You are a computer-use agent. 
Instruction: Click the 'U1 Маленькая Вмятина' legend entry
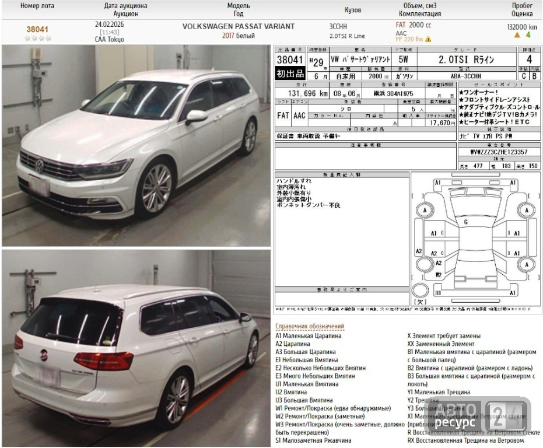pyautogui.click(x=307, y=384)
